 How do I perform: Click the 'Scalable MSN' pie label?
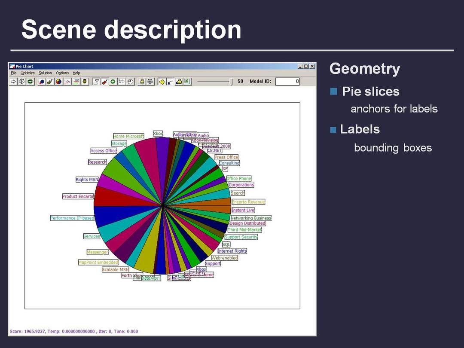pyautogui.click(x=116, y=269)
